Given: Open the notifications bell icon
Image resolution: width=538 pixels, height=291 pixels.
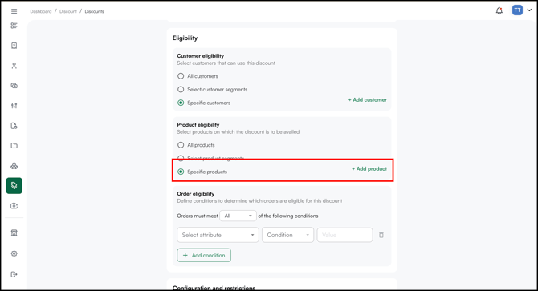Looking at the screenshot, I should pos(499,10).
